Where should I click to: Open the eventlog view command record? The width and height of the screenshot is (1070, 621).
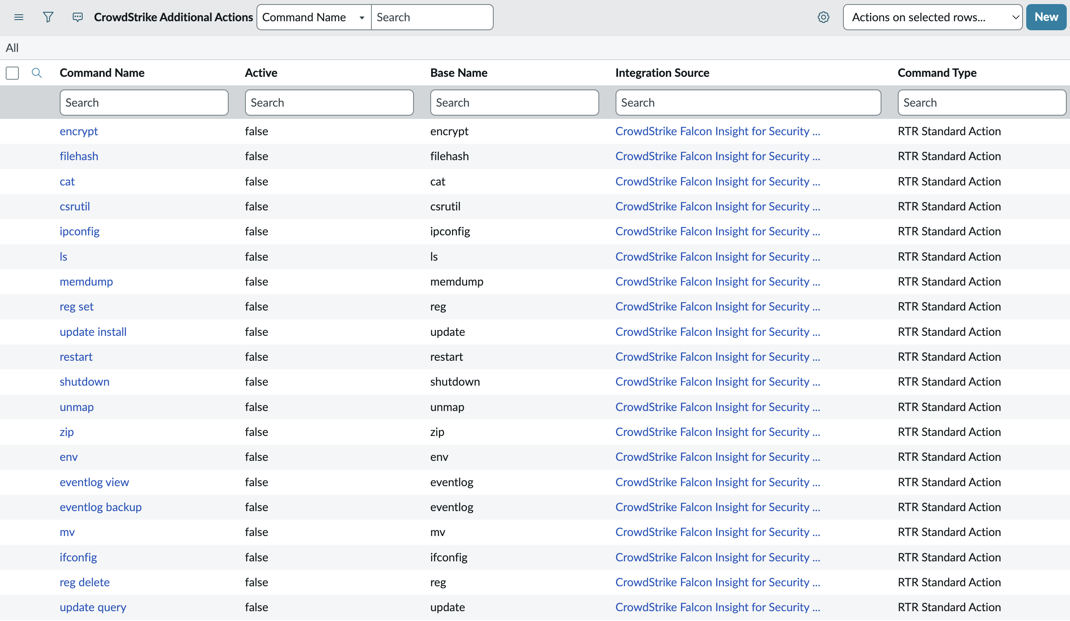pyautogui.click(x=94, y=482)
